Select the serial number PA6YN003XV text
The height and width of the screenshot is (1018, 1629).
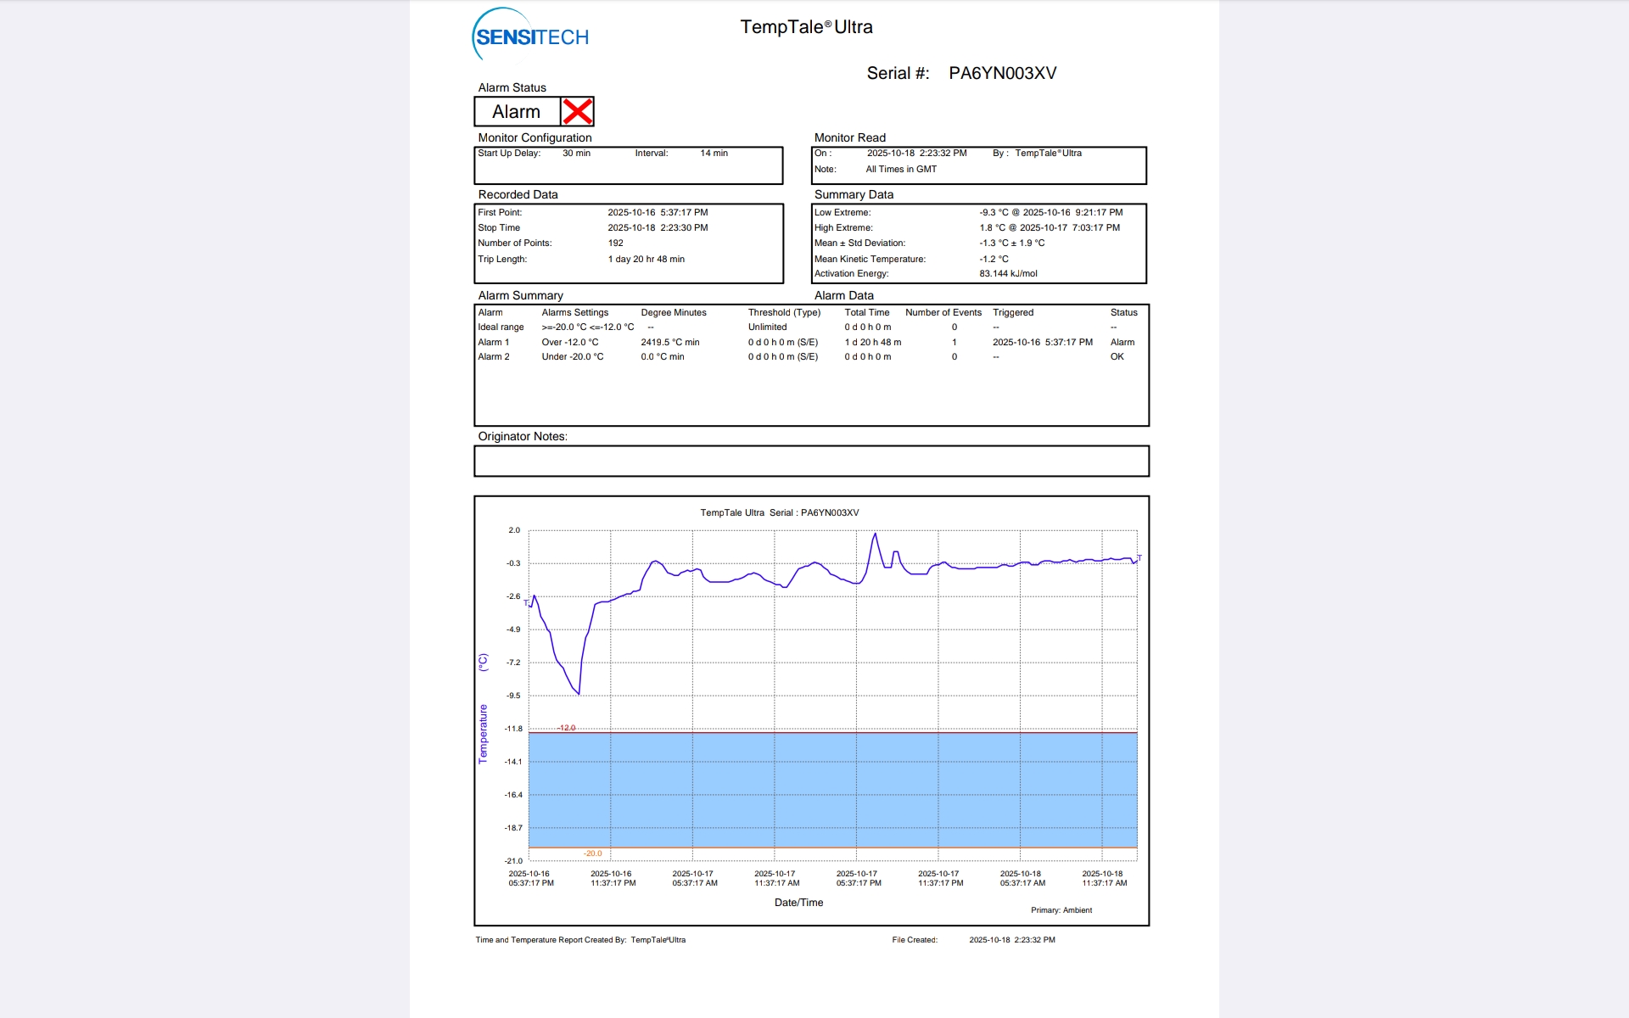tap(1002, 74)
